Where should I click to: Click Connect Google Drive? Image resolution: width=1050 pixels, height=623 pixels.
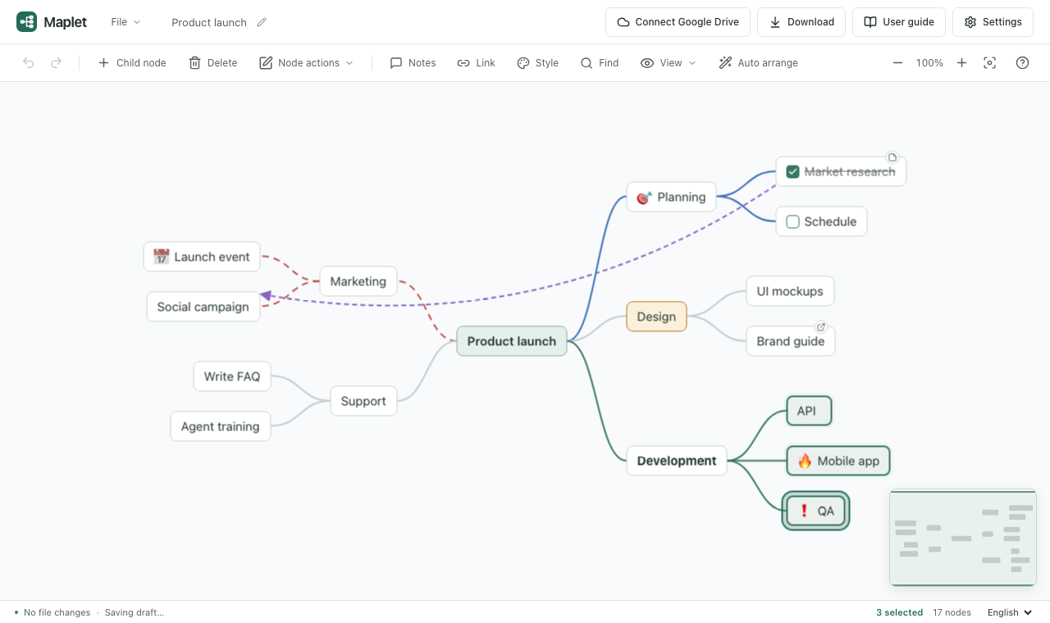pos(678,22)
